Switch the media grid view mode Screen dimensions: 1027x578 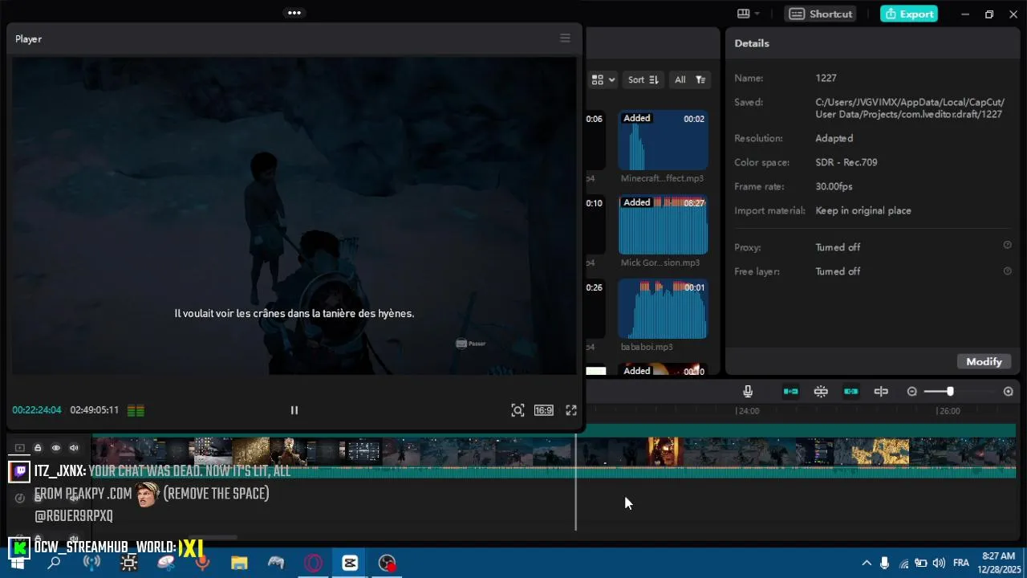(603, 79)
